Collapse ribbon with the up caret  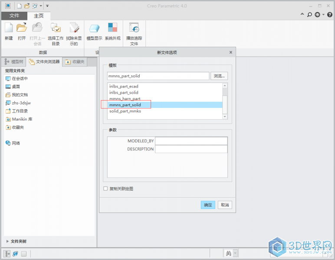[x=302, y=14]
